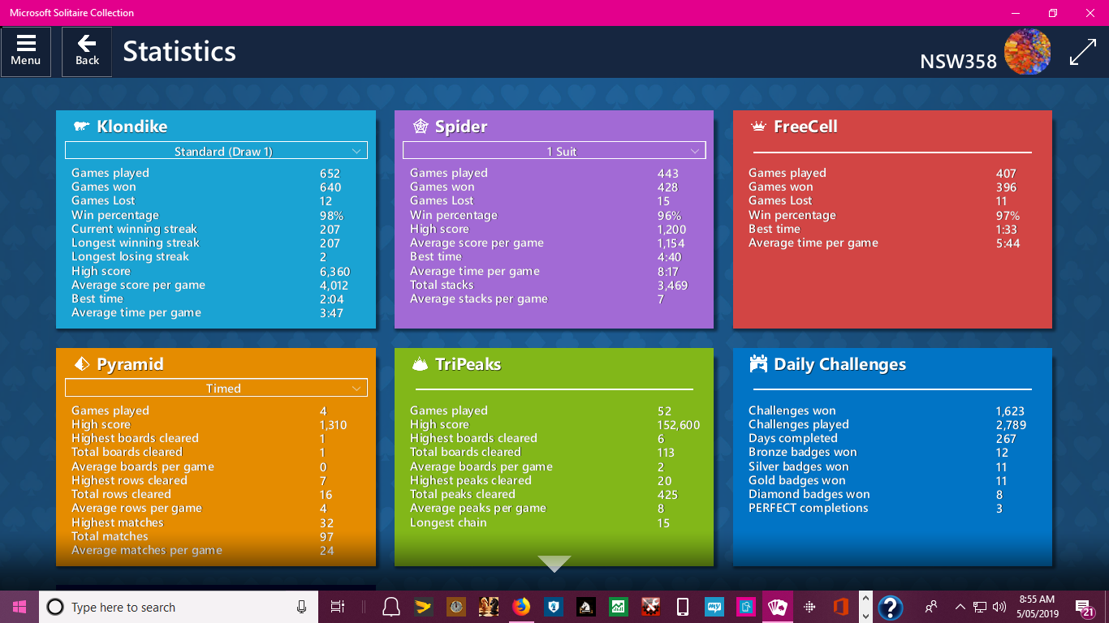Image resolution: width=1109 pixels, height=623 pixels.
Task: Open the green chart app in taskbar
Action: point(618,607)
